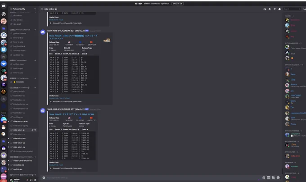Create invite icon on nike-snkrs-jp channel

click(x=32, y=130)
